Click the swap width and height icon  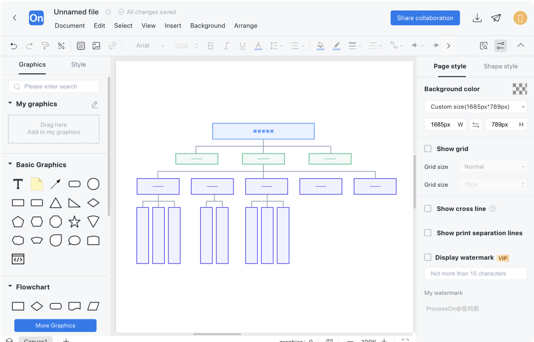(x=475, y=124)
